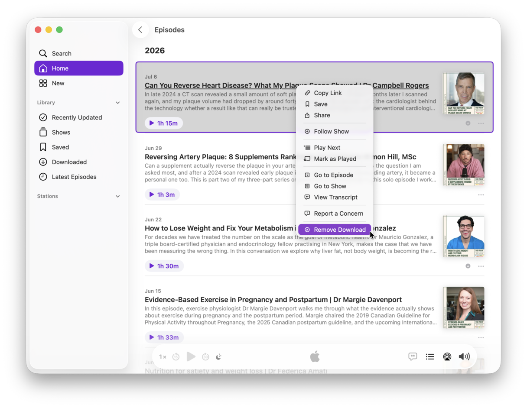Click the download status icon on Jun 22 episode
Screen dimensions: 527x408
click(468, 266)
